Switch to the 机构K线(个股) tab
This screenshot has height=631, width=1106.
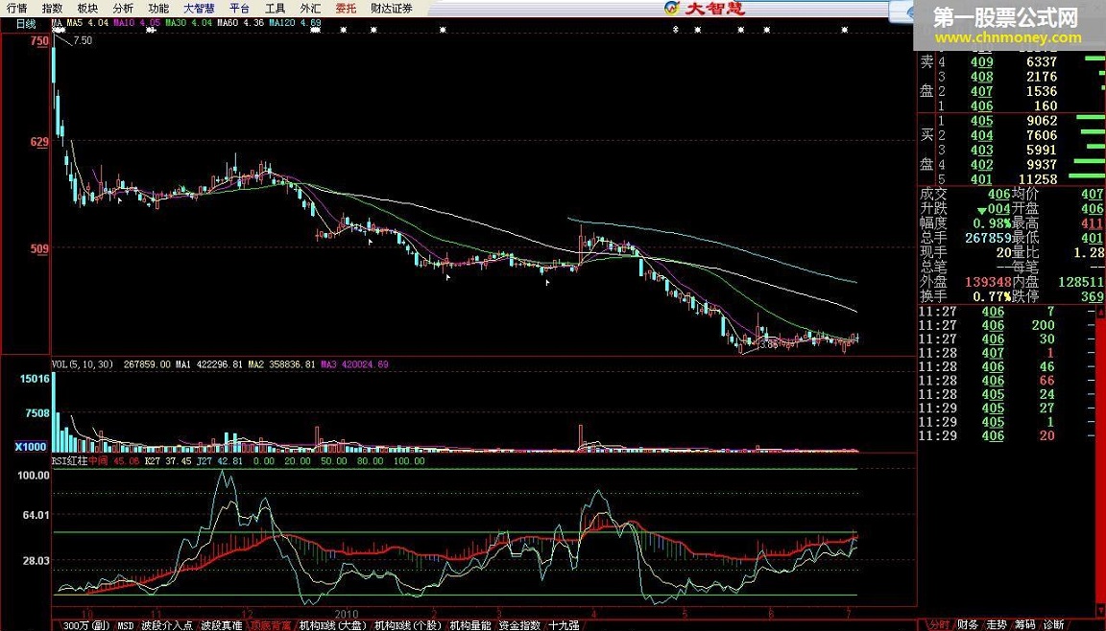tap(408, 625)
